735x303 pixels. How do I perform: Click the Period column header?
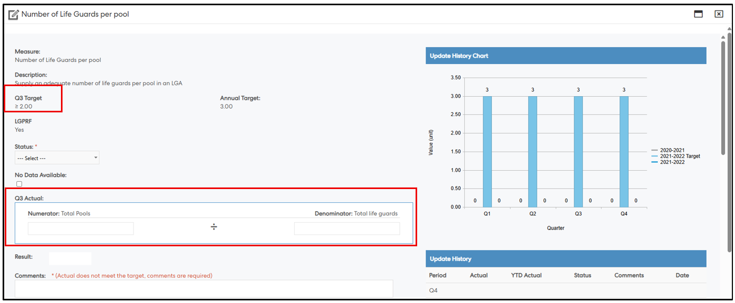438,275
